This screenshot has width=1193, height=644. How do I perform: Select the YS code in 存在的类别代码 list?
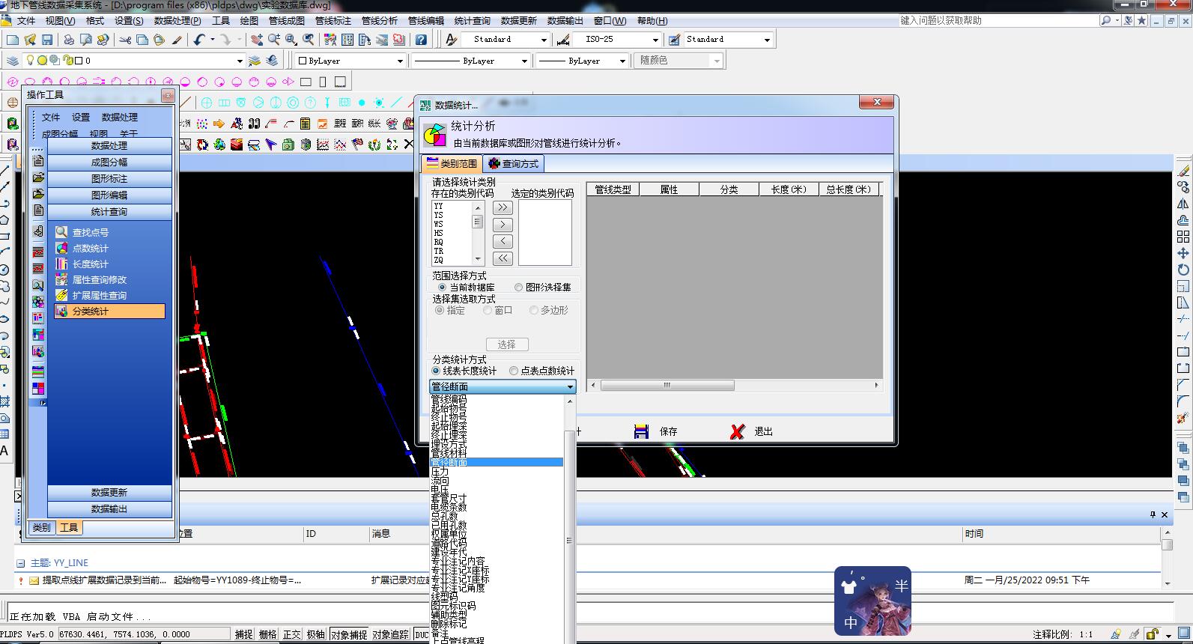click(452, 215)
